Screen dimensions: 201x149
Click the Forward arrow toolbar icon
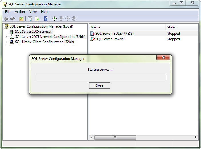(x=12, y=19)
